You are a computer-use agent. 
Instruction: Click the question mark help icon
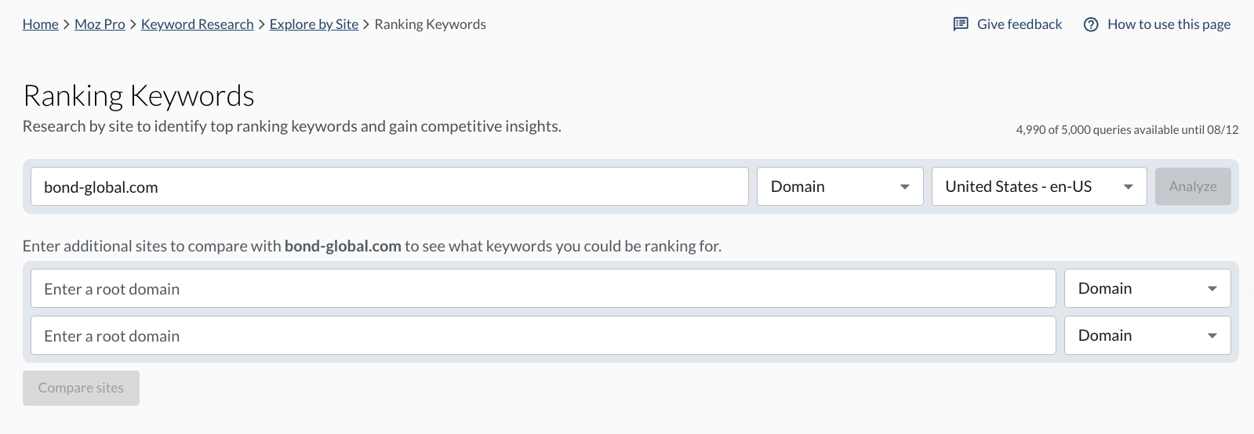[x=1091, y=24]
